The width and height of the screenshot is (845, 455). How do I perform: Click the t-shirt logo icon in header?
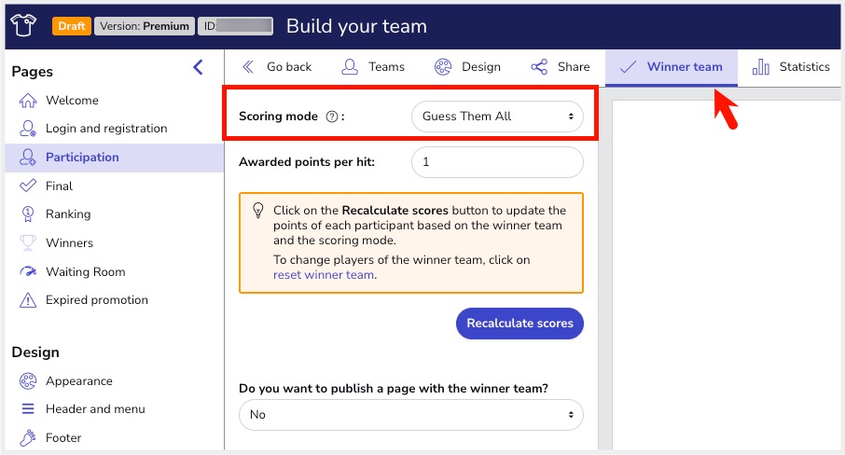23,25
